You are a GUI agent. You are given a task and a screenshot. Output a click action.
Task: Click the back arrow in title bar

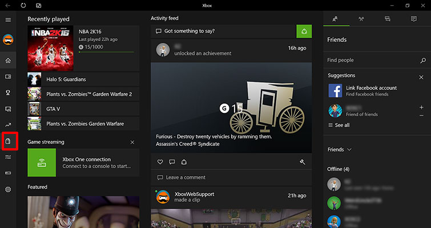pyautogui.click(x=7, y=6)
